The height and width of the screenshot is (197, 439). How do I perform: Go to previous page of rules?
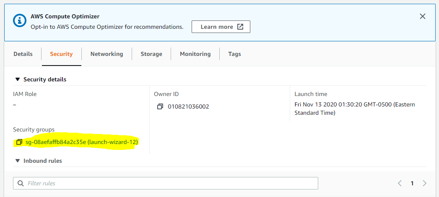pyautogui.click(x=400, y=183)
